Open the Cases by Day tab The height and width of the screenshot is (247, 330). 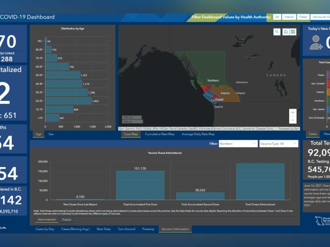pyautogui.click(x=45, y=229)
